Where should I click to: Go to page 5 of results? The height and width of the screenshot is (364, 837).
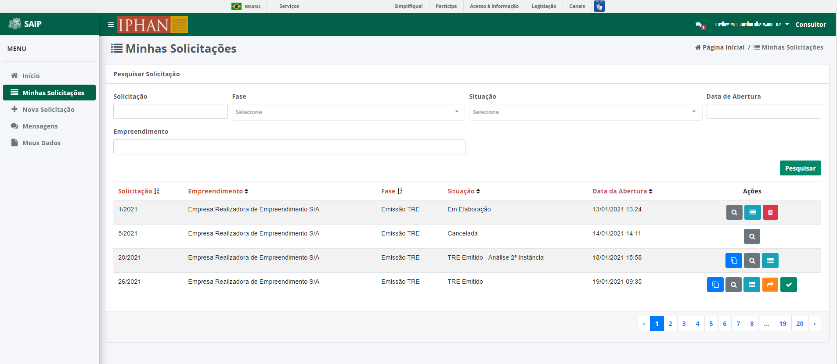(711, 324)
